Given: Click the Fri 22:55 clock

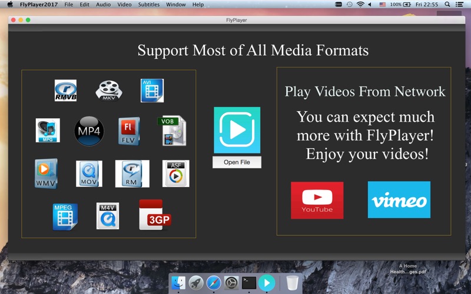Looking at the screenshot, I should point(427,5).
